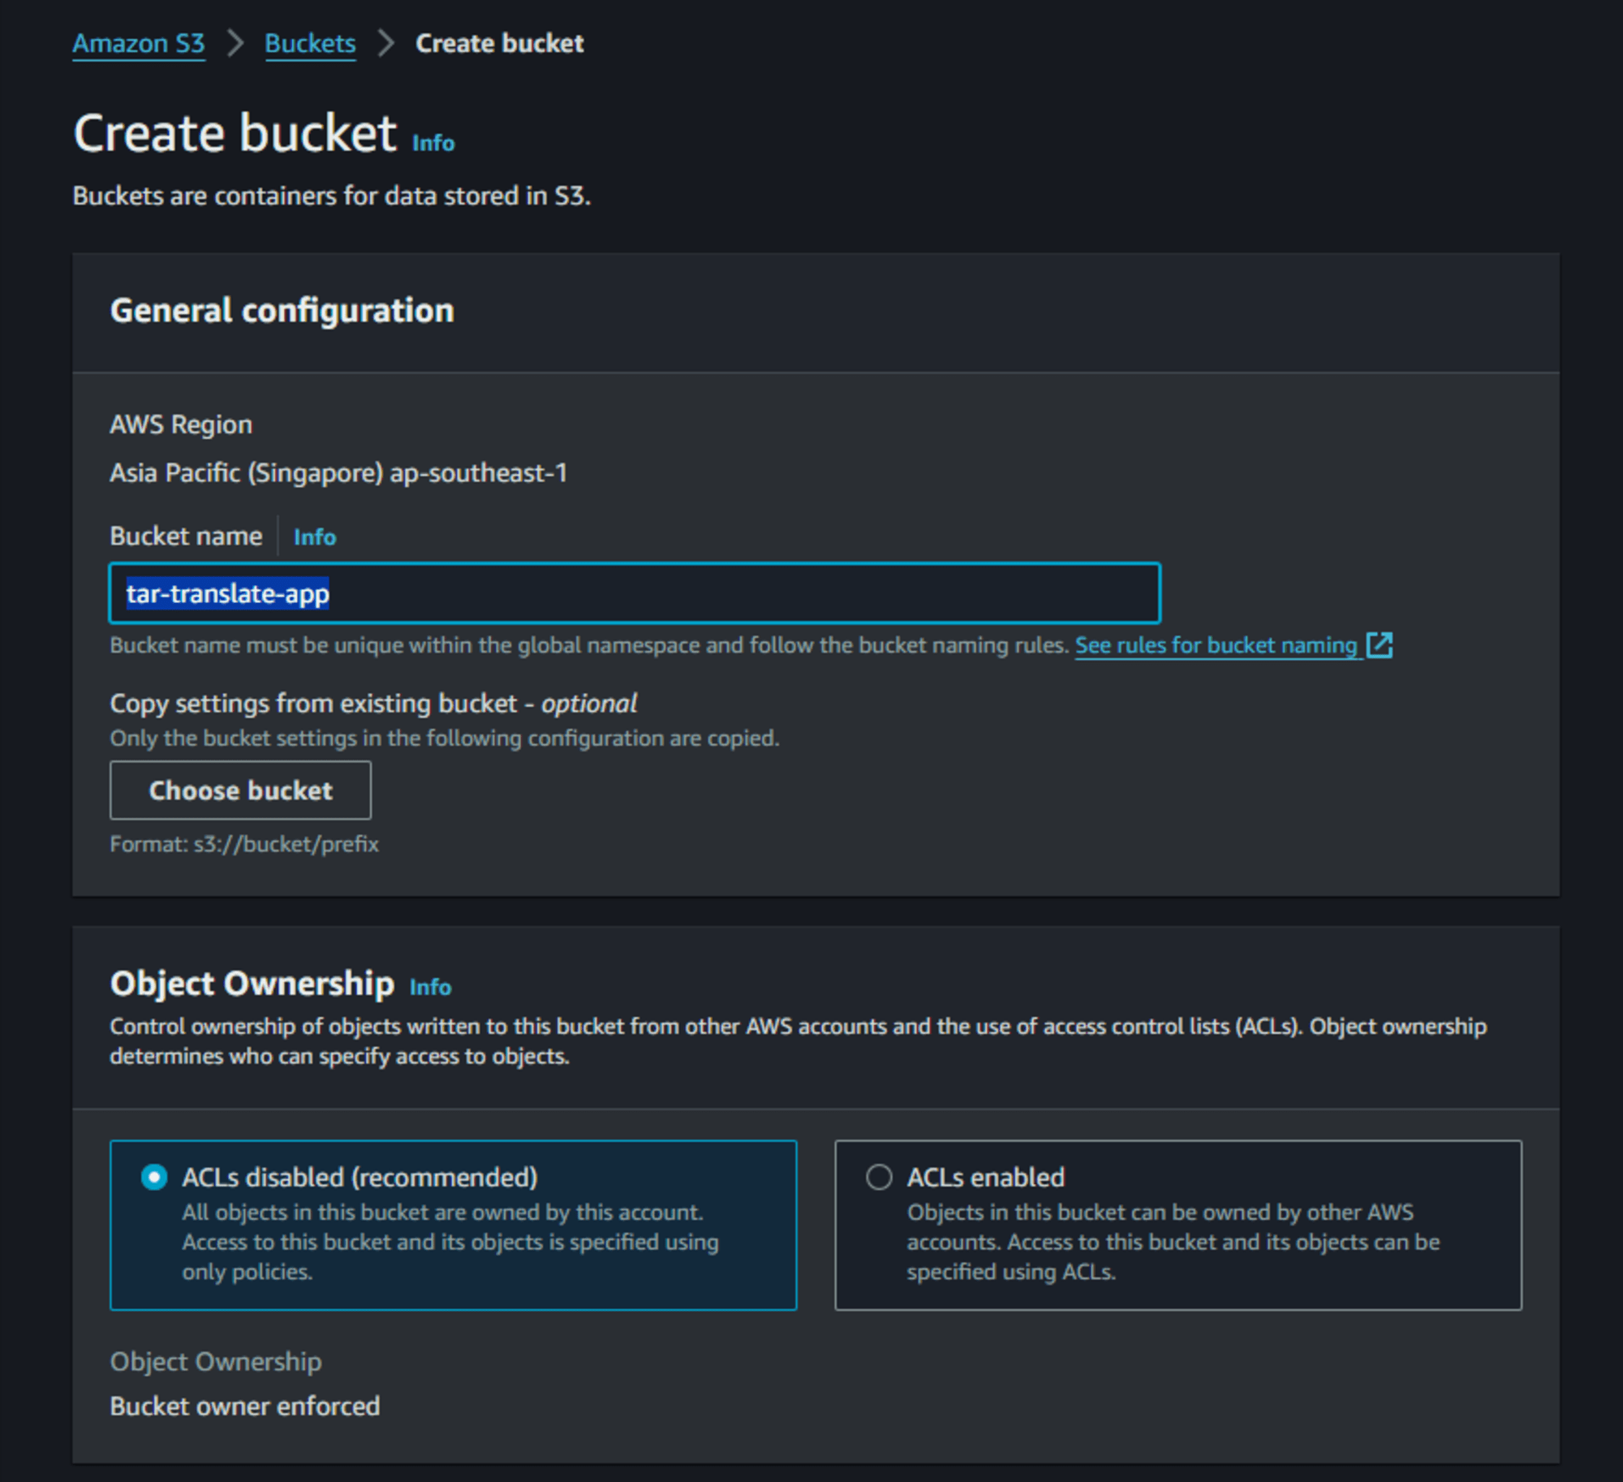Click the external link icon after bucket naming

coord(1380,645)
